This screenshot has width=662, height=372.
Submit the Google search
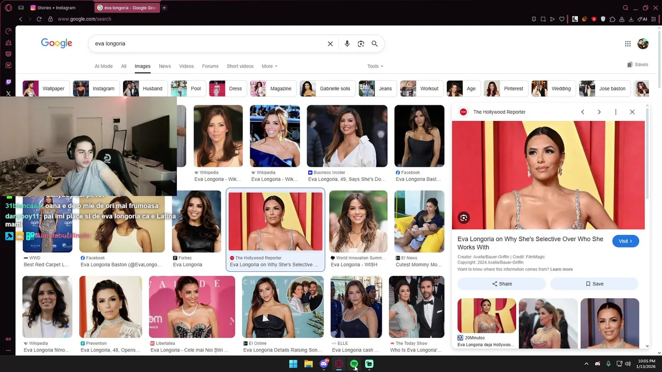(374, 44)
